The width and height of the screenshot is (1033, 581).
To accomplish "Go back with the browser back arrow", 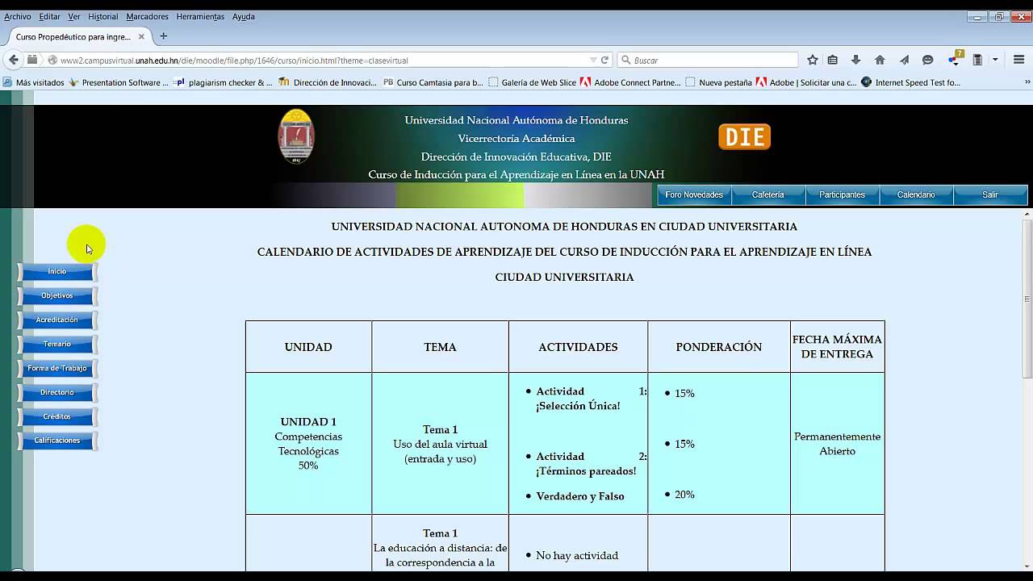I will click(13, 60).
